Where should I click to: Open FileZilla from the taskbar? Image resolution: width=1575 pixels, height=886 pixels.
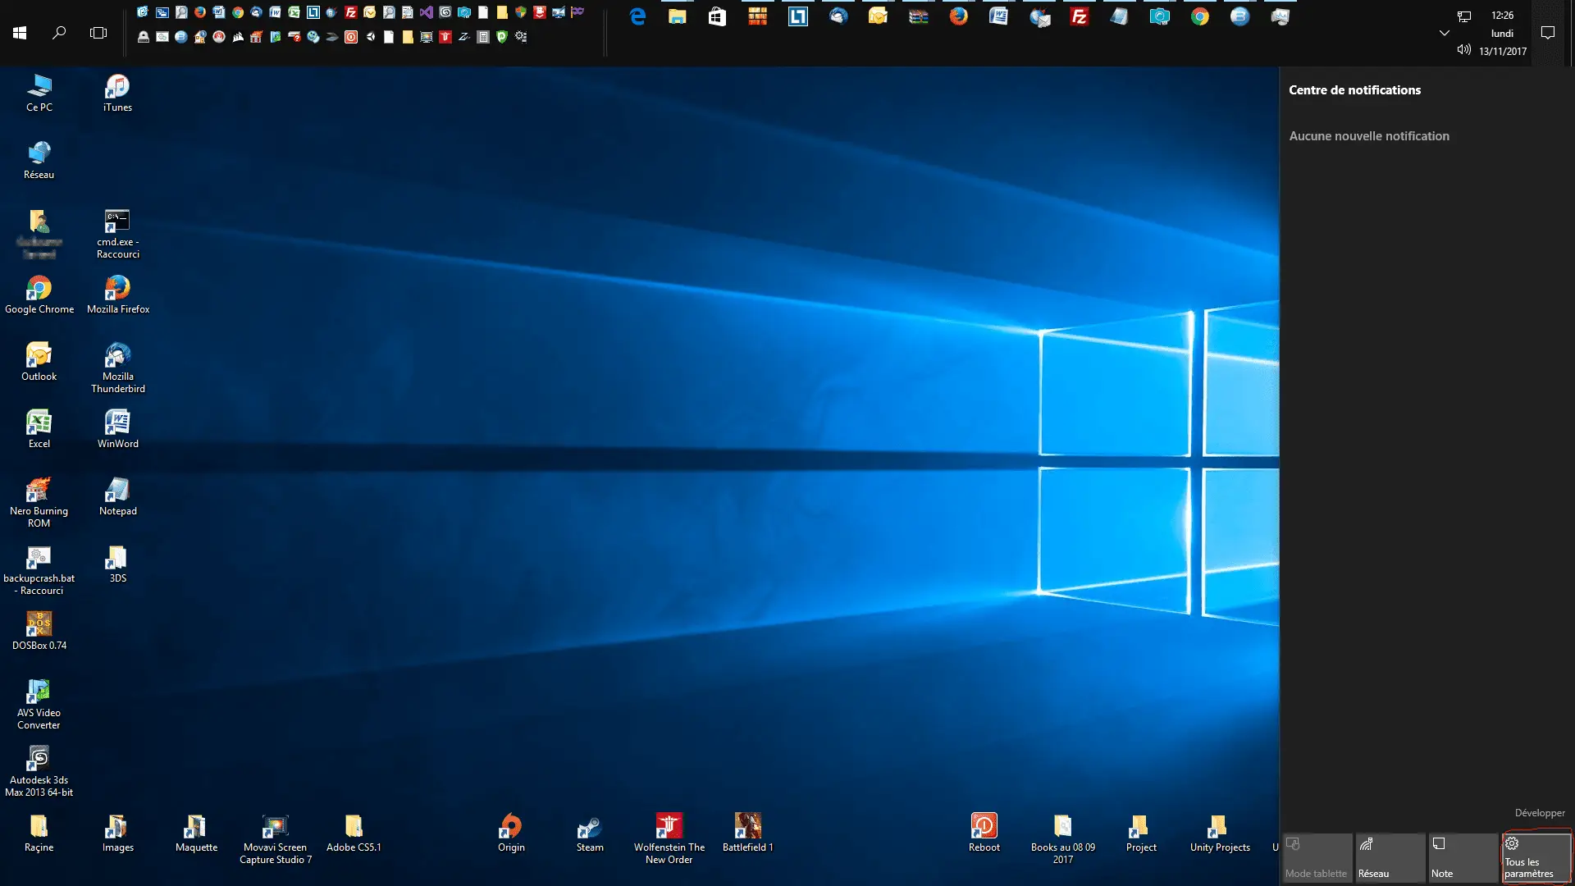1080,16
